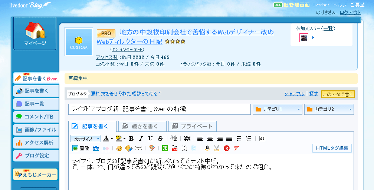This screenshot has height=190, width=374.
Task: Open 記事一覧 in sidebar
Action: 36,104
